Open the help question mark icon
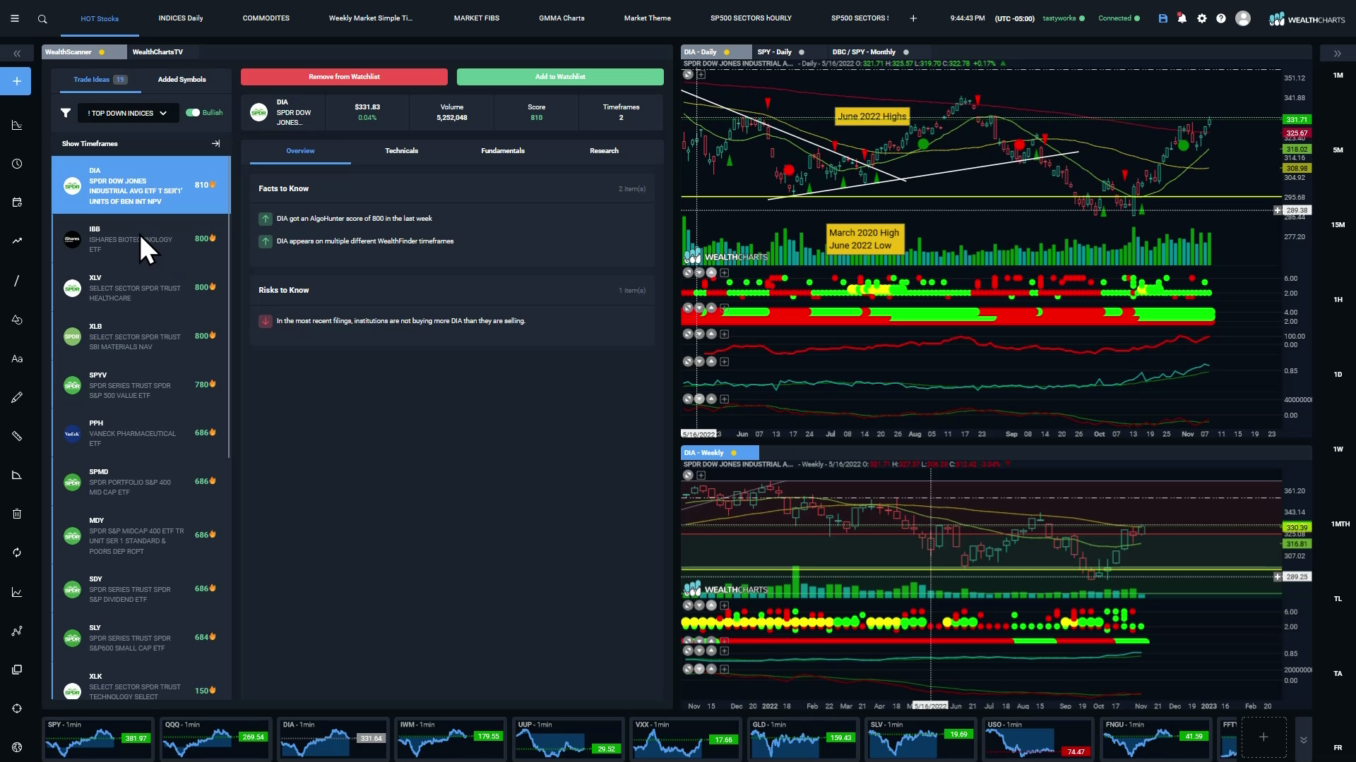1356x762 pixels. point(1221,18)
